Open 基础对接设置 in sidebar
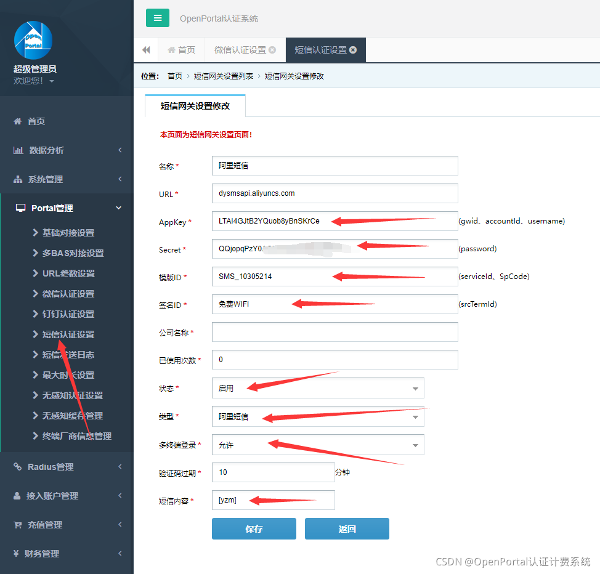This screenshot has height=574, width=600. 68,233
